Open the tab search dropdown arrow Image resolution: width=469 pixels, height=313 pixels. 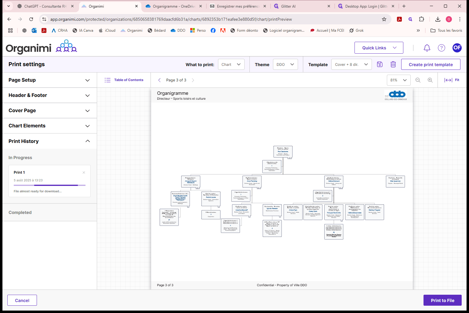click(8, 6)
